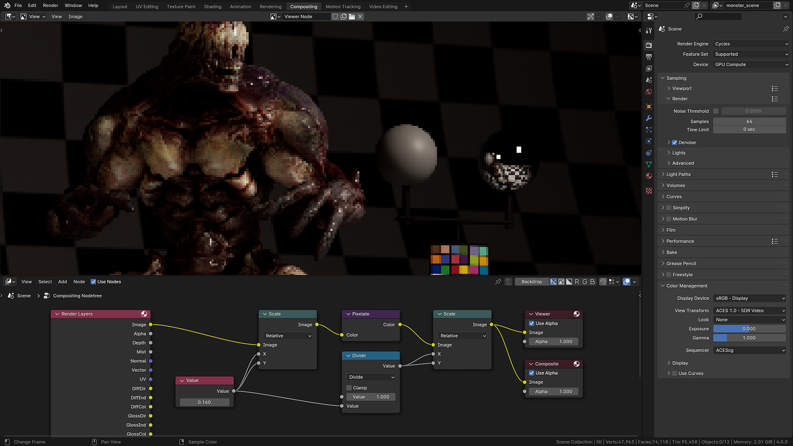Click the Backdrop button
793x446 pixels.
532,282
